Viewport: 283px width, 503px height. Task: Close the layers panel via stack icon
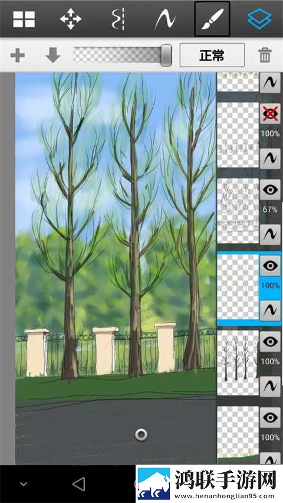pos(259,19)
